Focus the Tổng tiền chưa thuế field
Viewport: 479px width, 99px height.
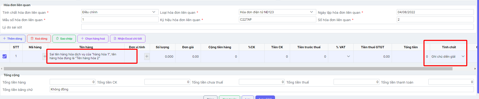point(262,82)
